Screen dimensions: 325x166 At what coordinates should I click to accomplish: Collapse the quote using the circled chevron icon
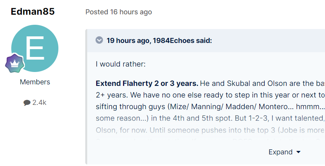(x=99, y=40)
